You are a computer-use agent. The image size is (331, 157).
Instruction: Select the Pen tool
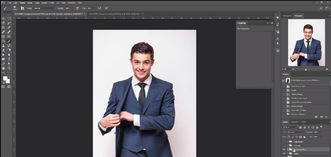pos(3,63)
